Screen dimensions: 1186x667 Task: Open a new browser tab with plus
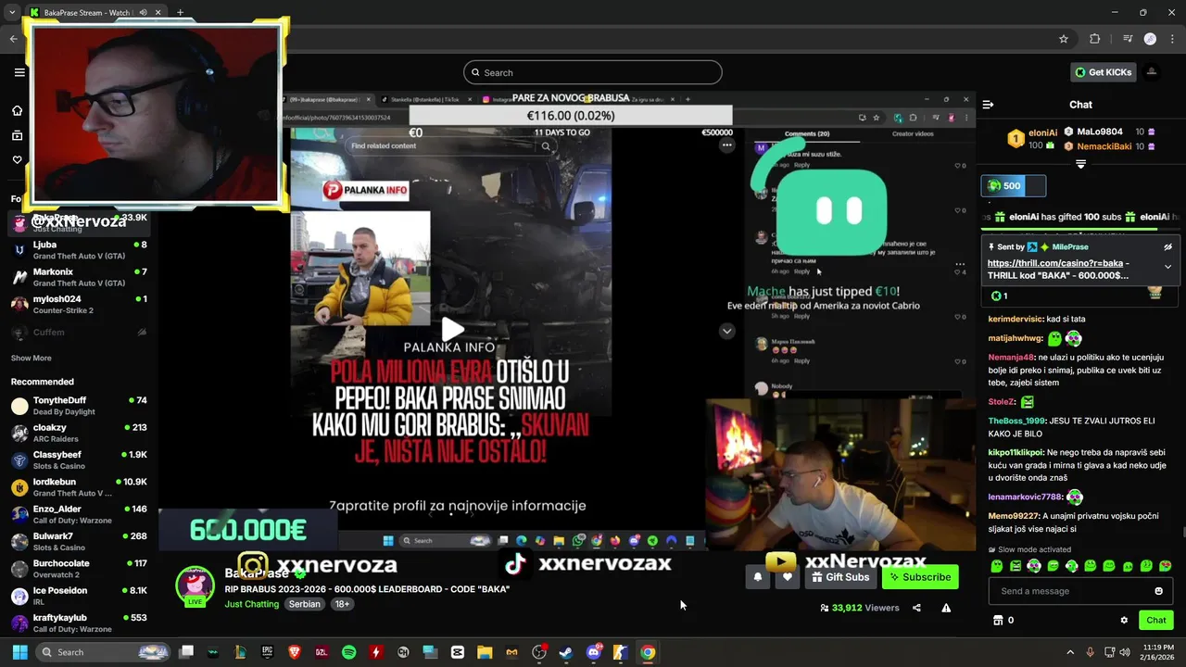pyautogui.click(x=180, y=13)
